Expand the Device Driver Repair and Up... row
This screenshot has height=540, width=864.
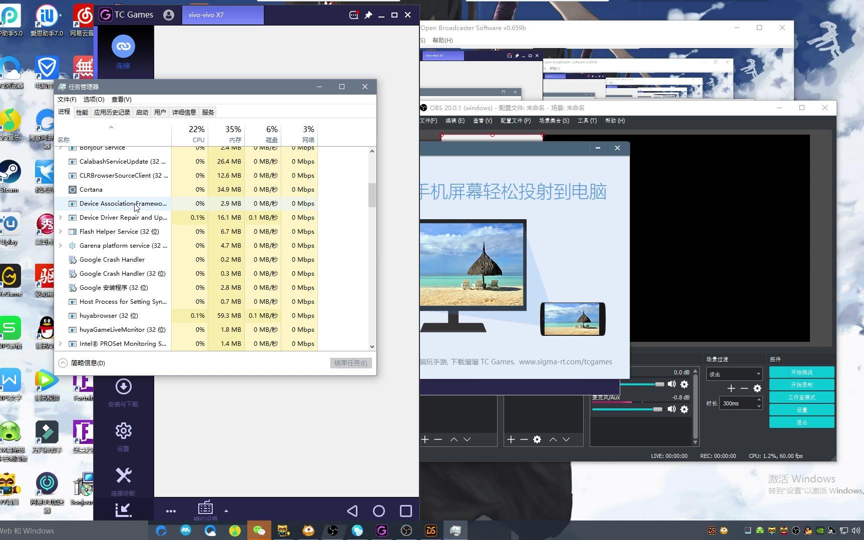point(61,218)
